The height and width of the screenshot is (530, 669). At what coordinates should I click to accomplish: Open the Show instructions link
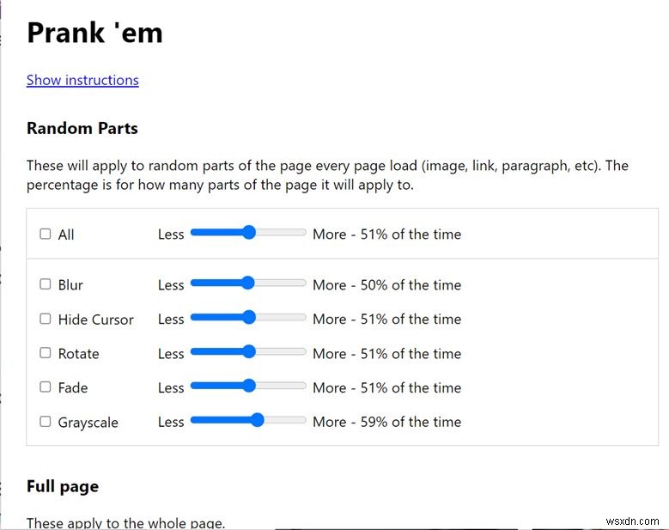point(82,80)
